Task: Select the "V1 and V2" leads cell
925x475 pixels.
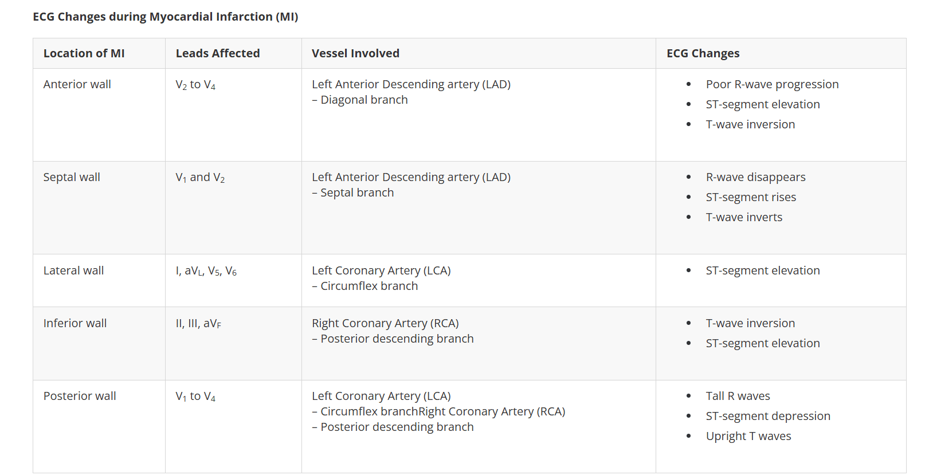Action: (x=200, y=178)
